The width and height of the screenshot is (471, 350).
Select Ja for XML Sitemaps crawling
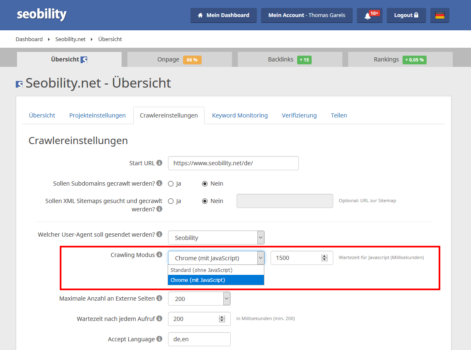coord(171,201)
